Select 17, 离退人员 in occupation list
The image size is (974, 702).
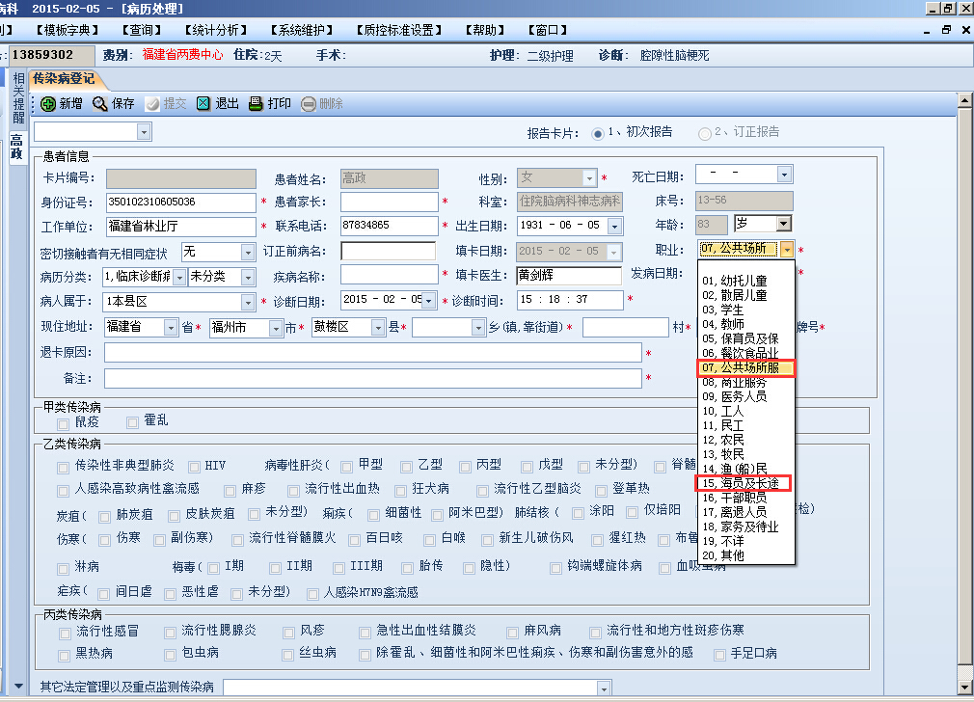tap(746, 513)
